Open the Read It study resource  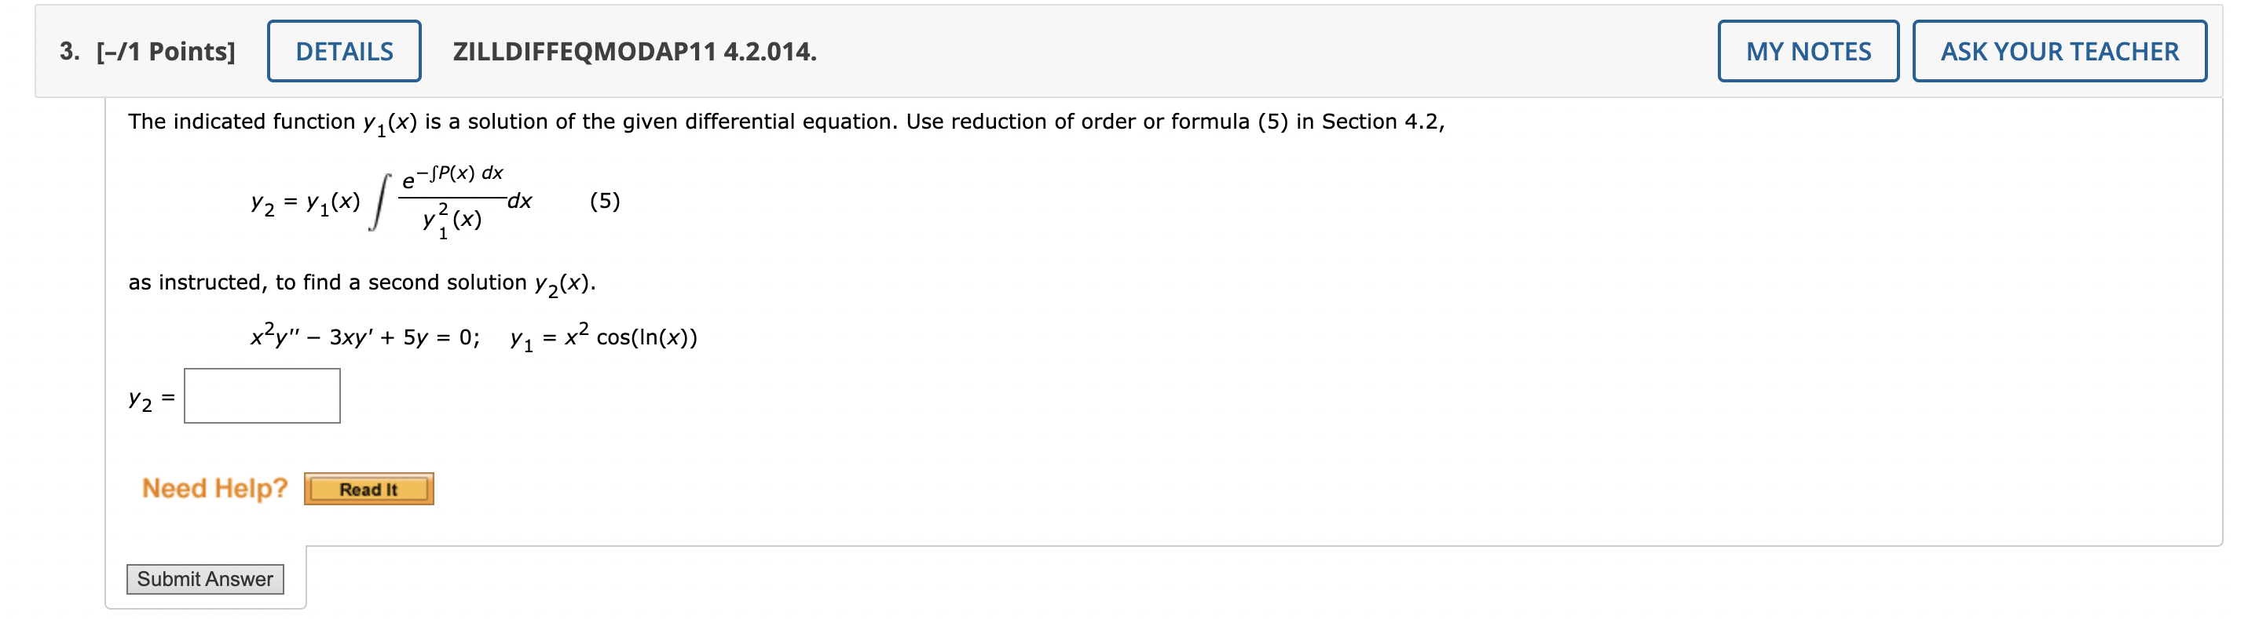(370, 489)
